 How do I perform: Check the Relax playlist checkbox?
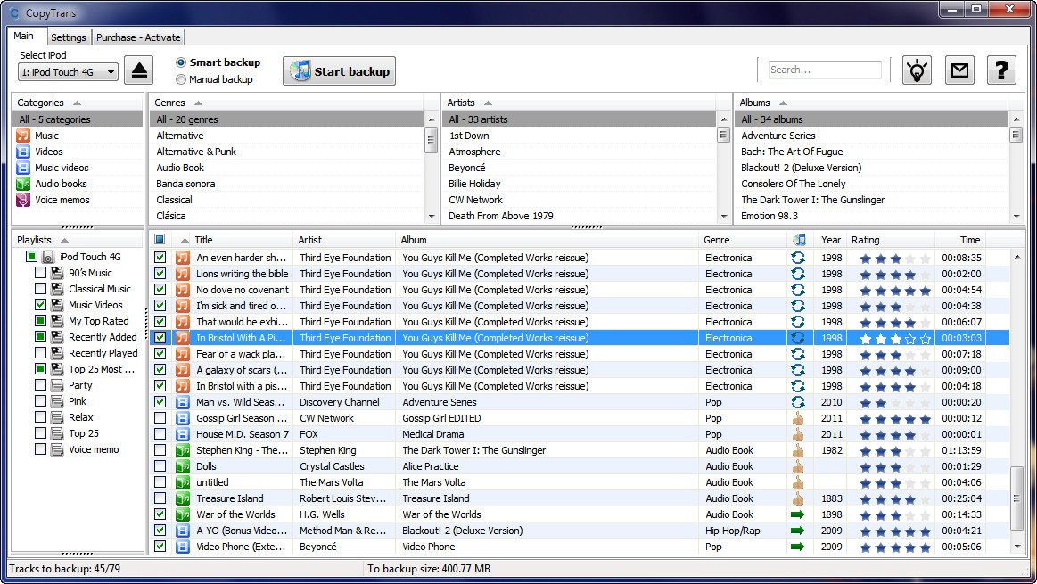40,417
